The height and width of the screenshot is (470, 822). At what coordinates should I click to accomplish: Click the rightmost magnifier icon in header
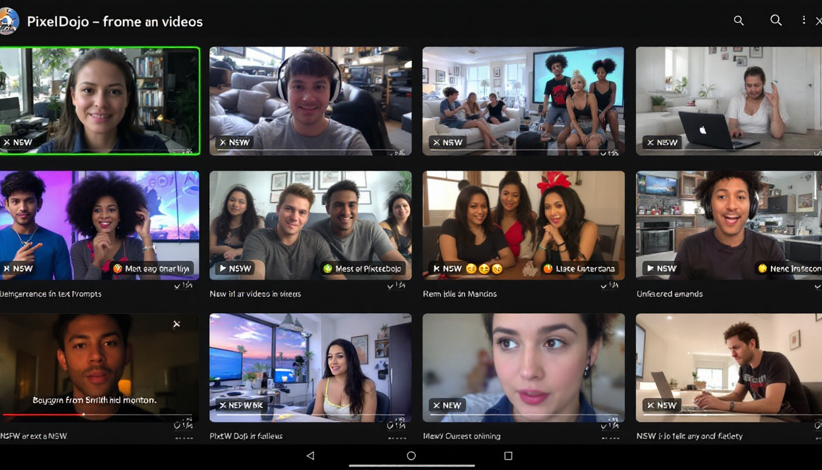[776, 21]
